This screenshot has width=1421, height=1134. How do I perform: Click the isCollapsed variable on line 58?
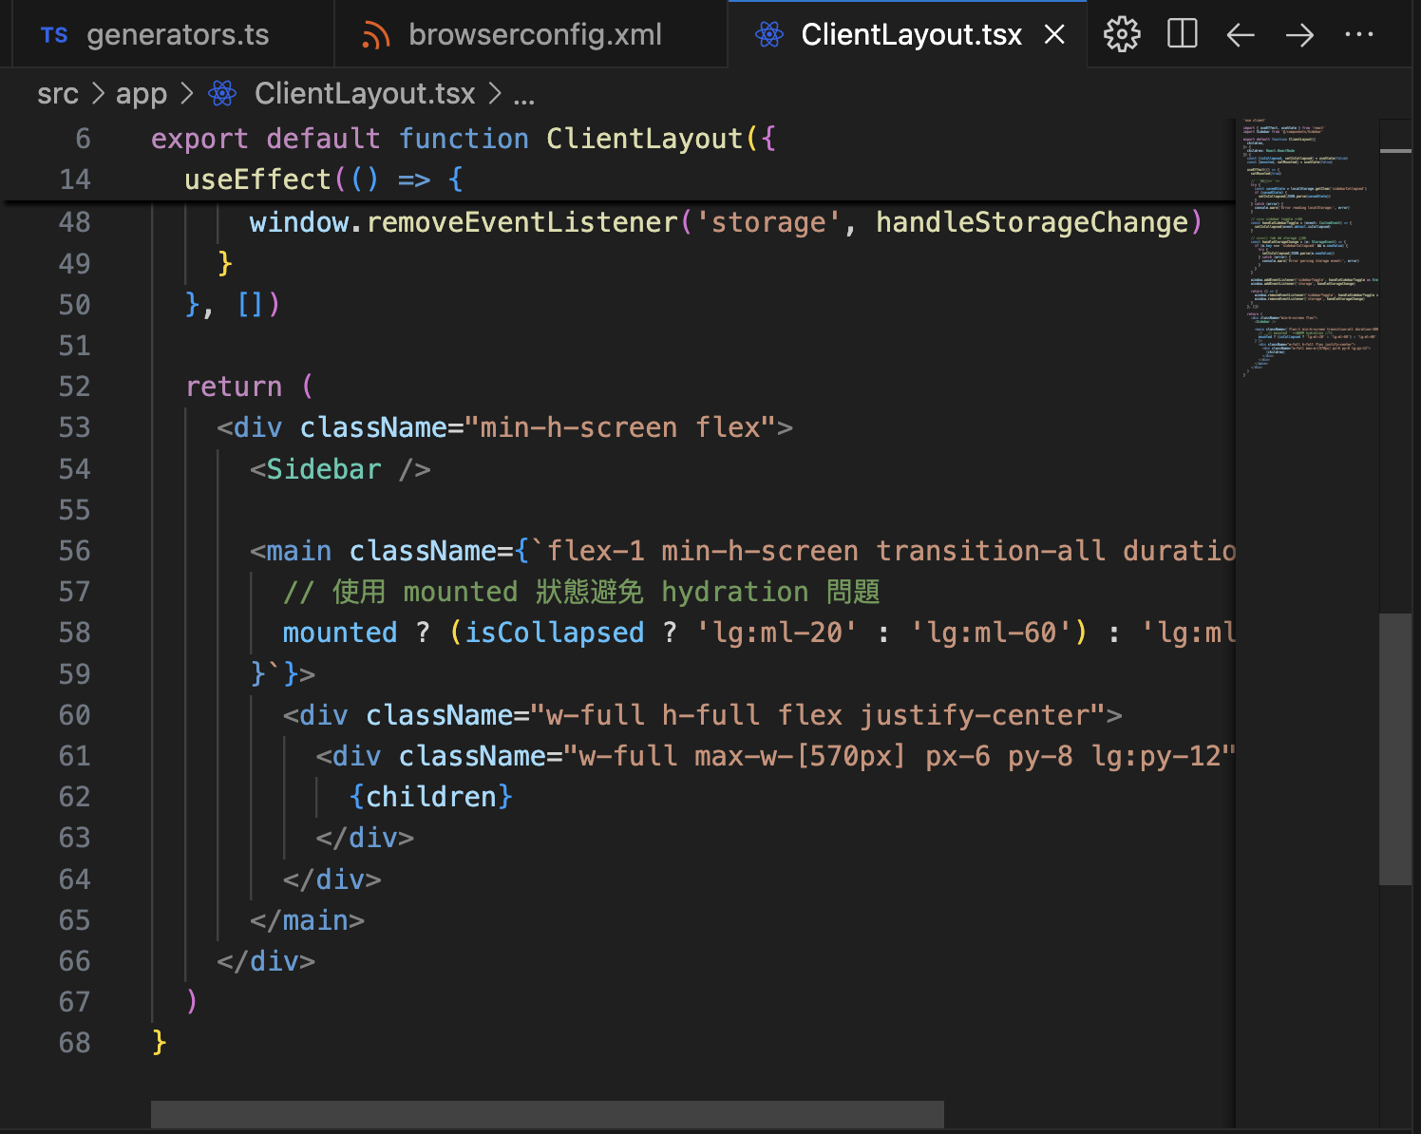click(555, 633)
